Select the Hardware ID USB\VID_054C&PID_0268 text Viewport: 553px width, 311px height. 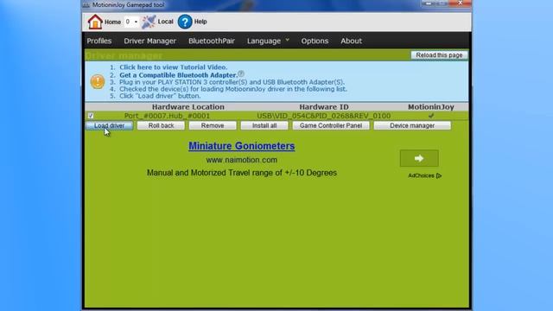click(323, 116)
